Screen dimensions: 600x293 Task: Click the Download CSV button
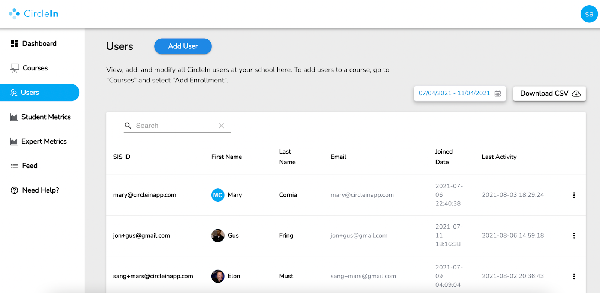click(549, 93)
